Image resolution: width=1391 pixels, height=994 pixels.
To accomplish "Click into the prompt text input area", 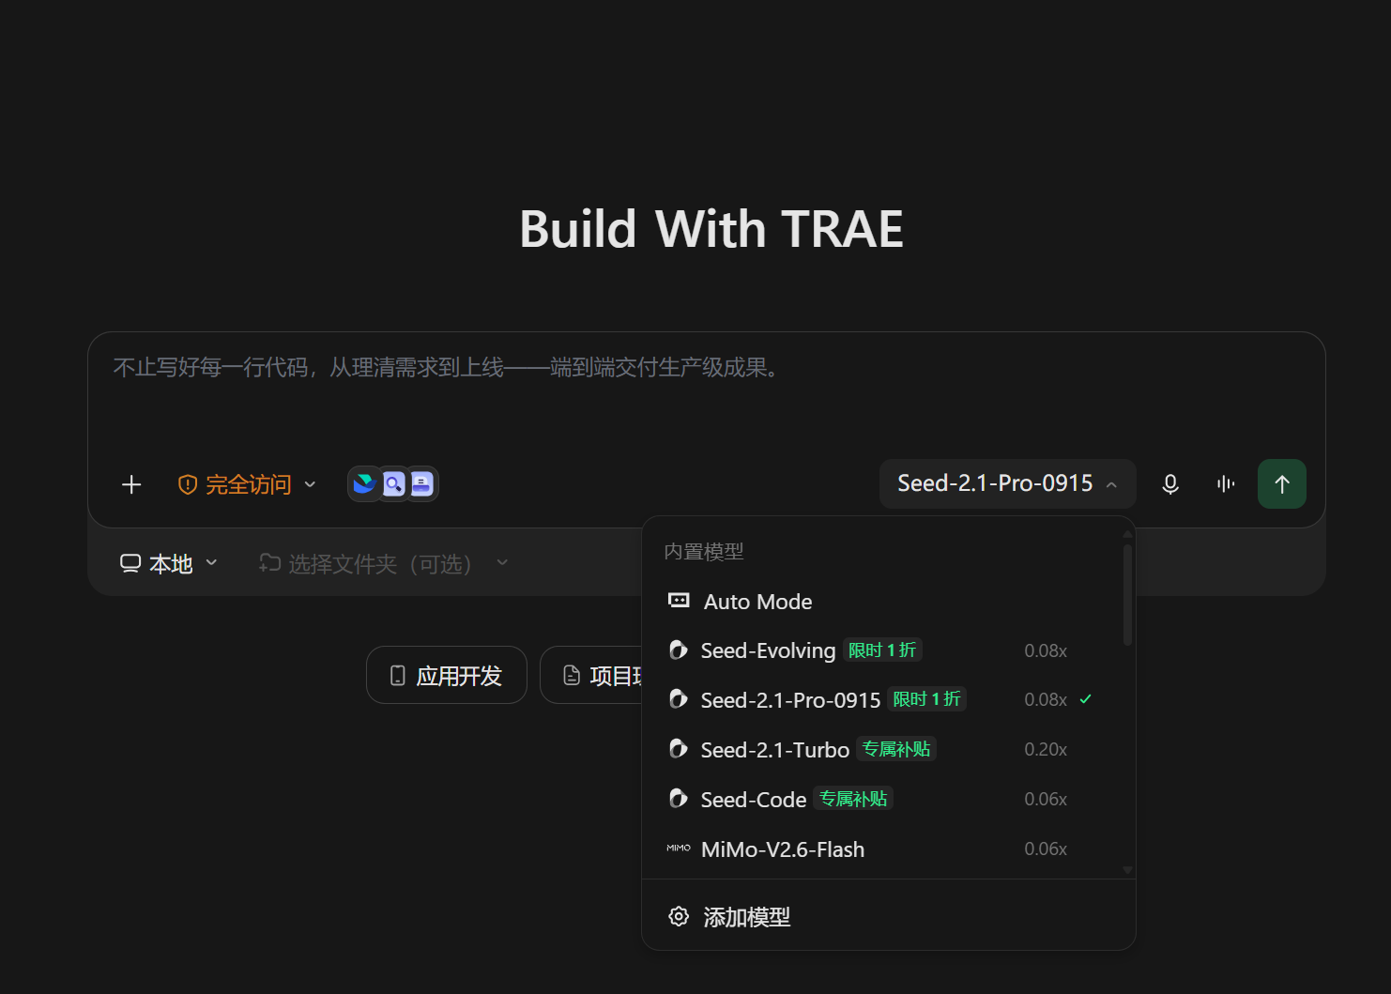I will pyautogui.click(x=706, y=394).
